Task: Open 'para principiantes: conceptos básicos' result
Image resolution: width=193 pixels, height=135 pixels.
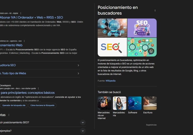Action: (27, 93)
